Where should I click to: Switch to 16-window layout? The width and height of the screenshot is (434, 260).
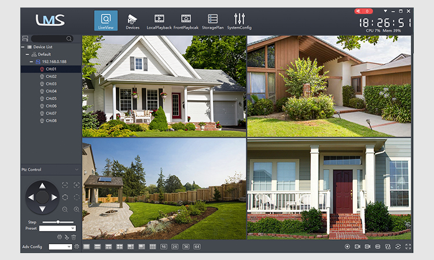tap(164, 247)
